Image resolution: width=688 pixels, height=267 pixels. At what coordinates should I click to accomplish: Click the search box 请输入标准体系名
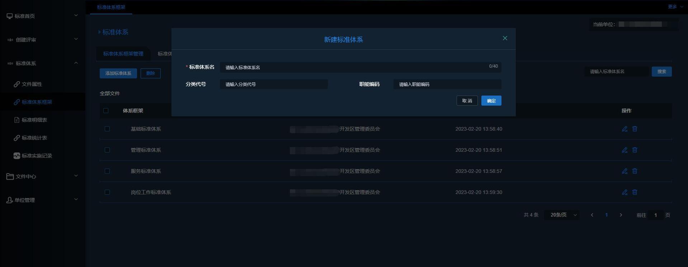coord(617,72)
